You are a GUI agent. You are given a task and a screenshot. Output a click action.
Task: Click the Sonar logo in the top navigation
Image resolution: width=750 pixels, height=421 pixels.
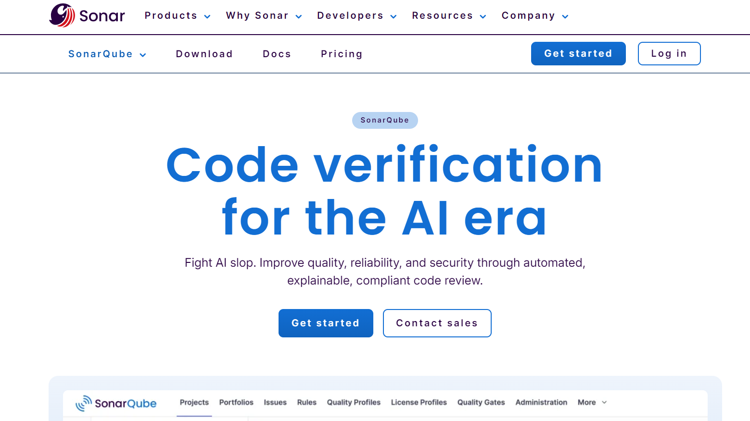pyautogui.click(x=87, y=15)
